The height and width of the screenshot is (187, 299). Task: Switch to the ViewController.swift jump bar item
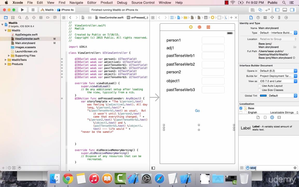pos(111,17)
